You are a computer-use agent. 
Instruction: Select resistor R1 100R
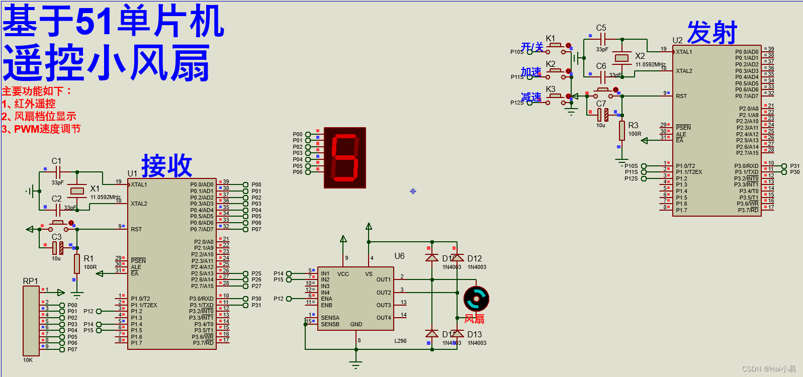pyautogui.click(x=77, y=263)
